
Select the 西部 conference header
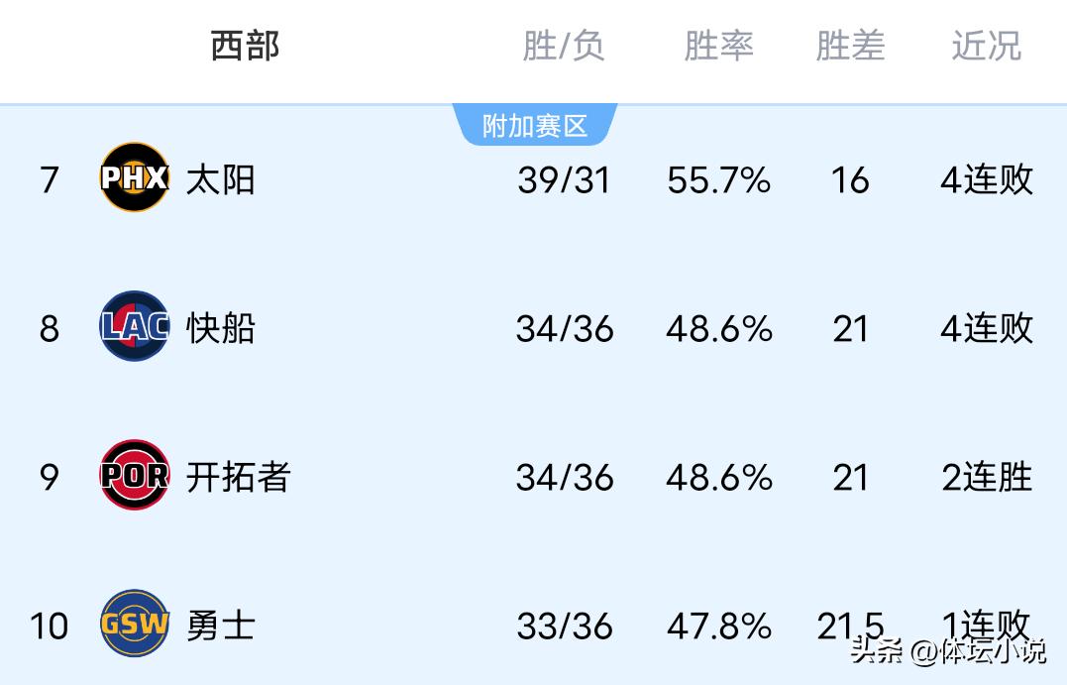click(245, 46)
